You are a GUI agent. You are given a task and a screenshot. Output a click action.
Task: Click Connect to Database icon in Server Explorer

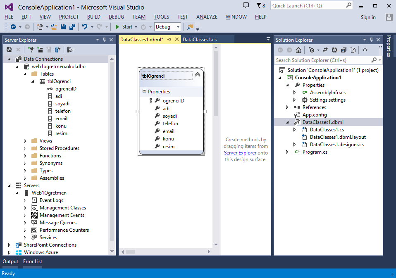tap(31, 50)
